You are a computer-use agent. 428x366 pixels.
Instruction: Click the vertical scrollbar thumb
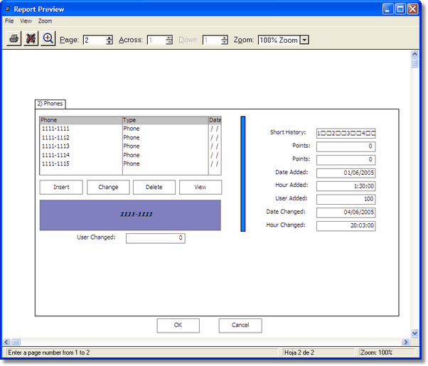point(414,63)
